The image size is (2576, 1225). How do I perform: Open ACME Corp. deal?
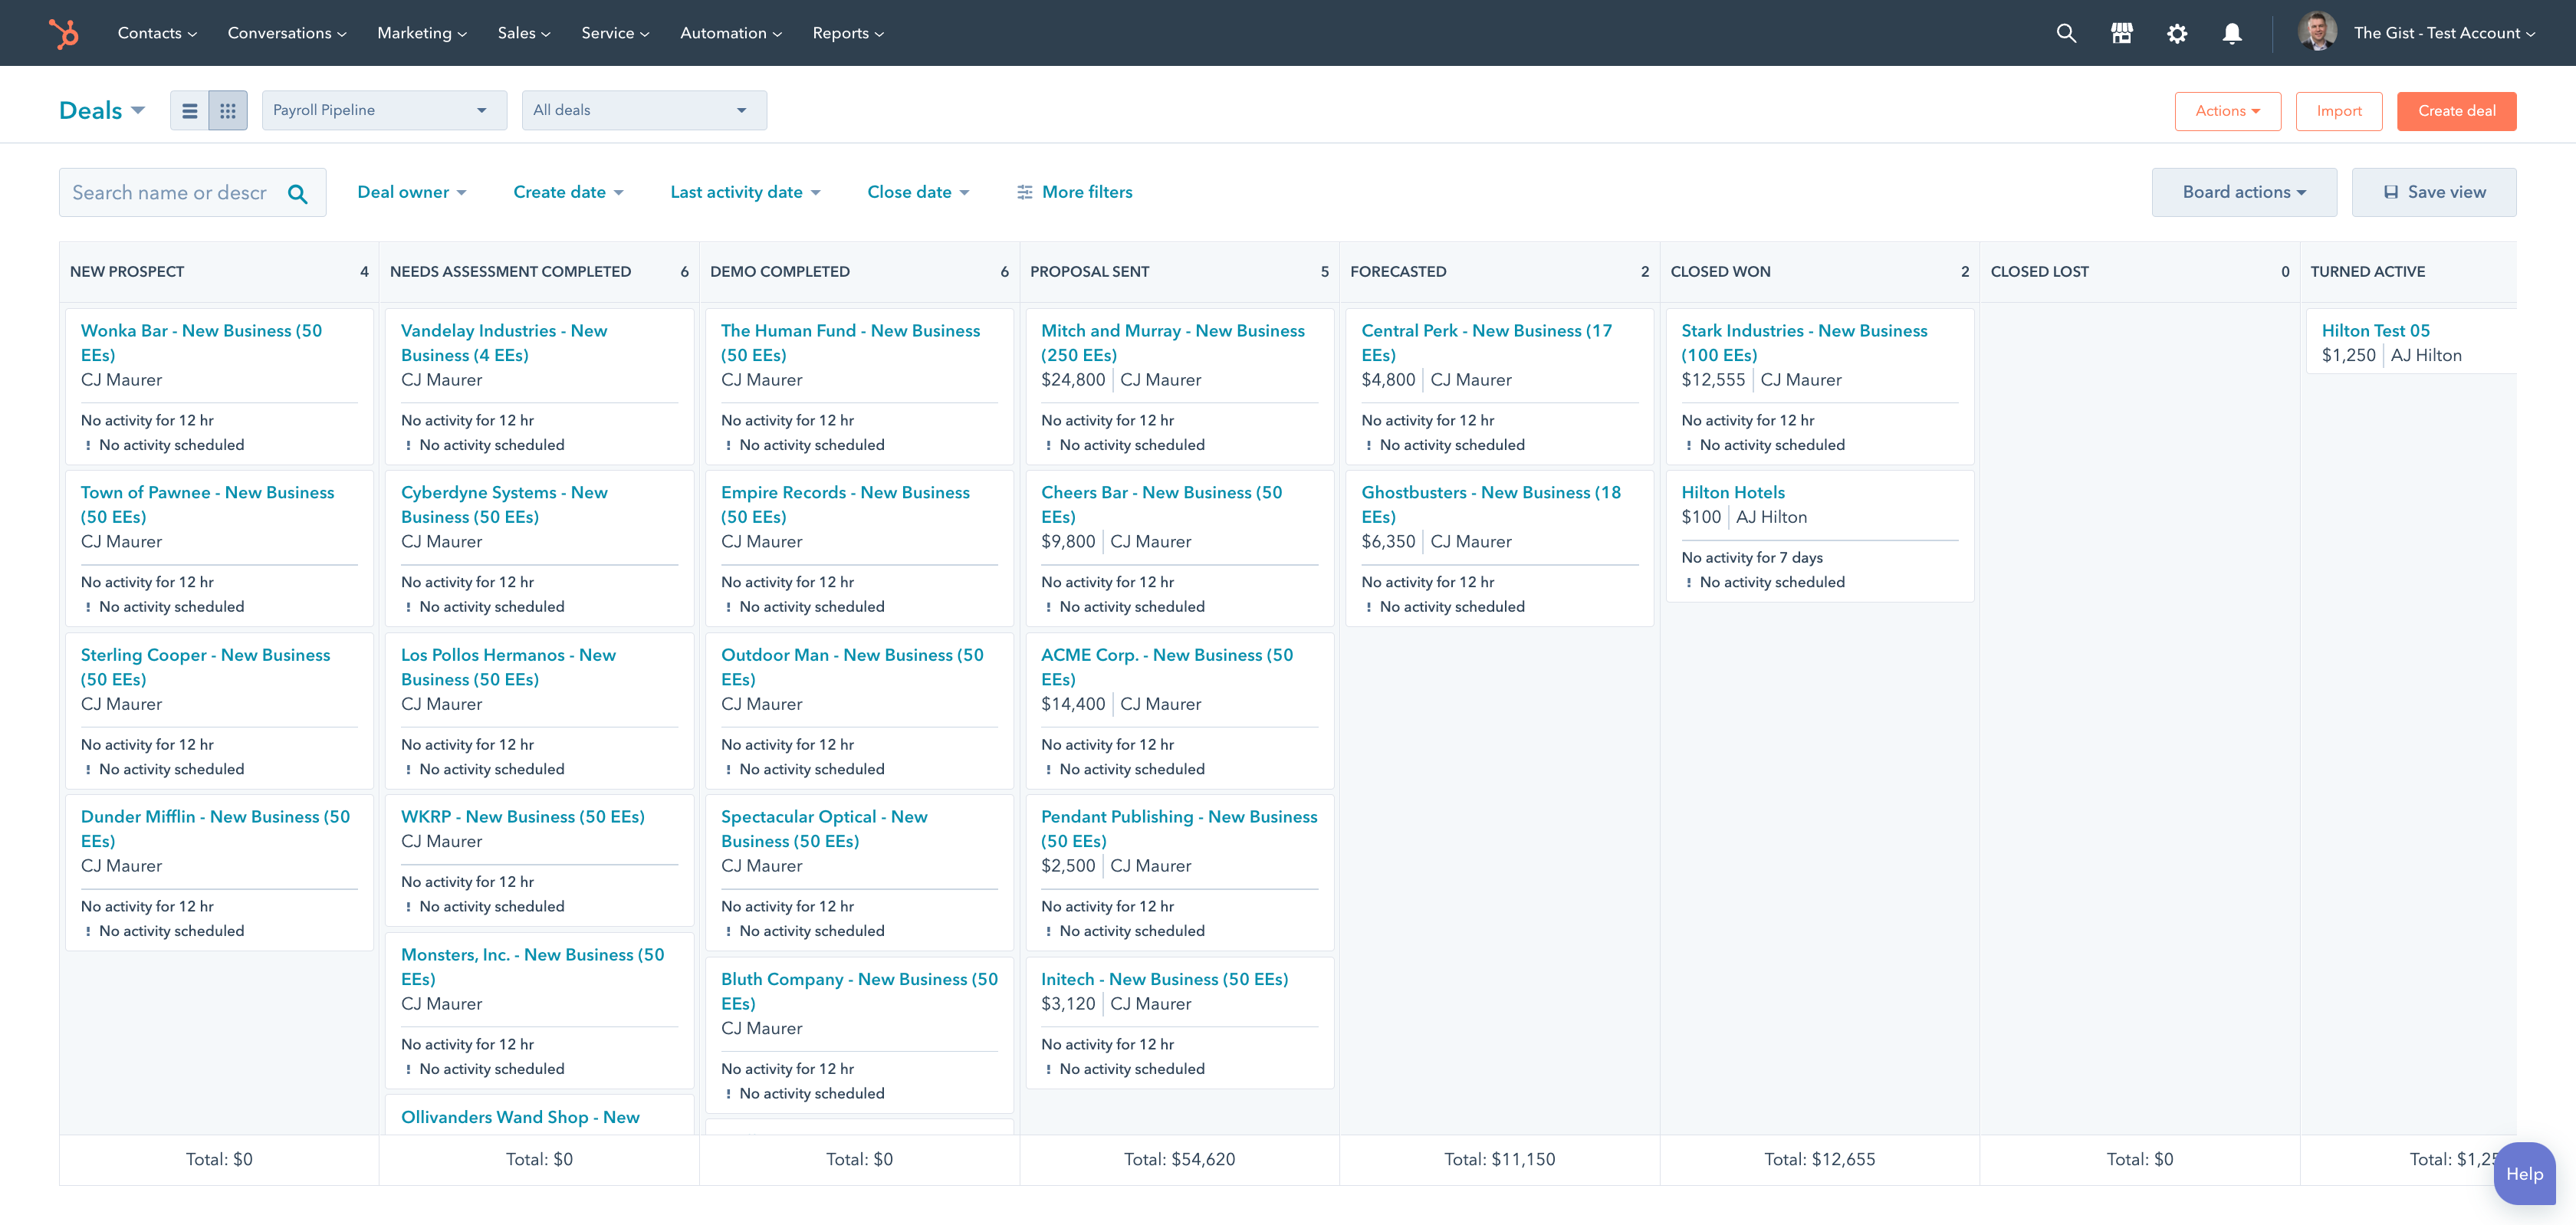click(x=1167, y=666)
